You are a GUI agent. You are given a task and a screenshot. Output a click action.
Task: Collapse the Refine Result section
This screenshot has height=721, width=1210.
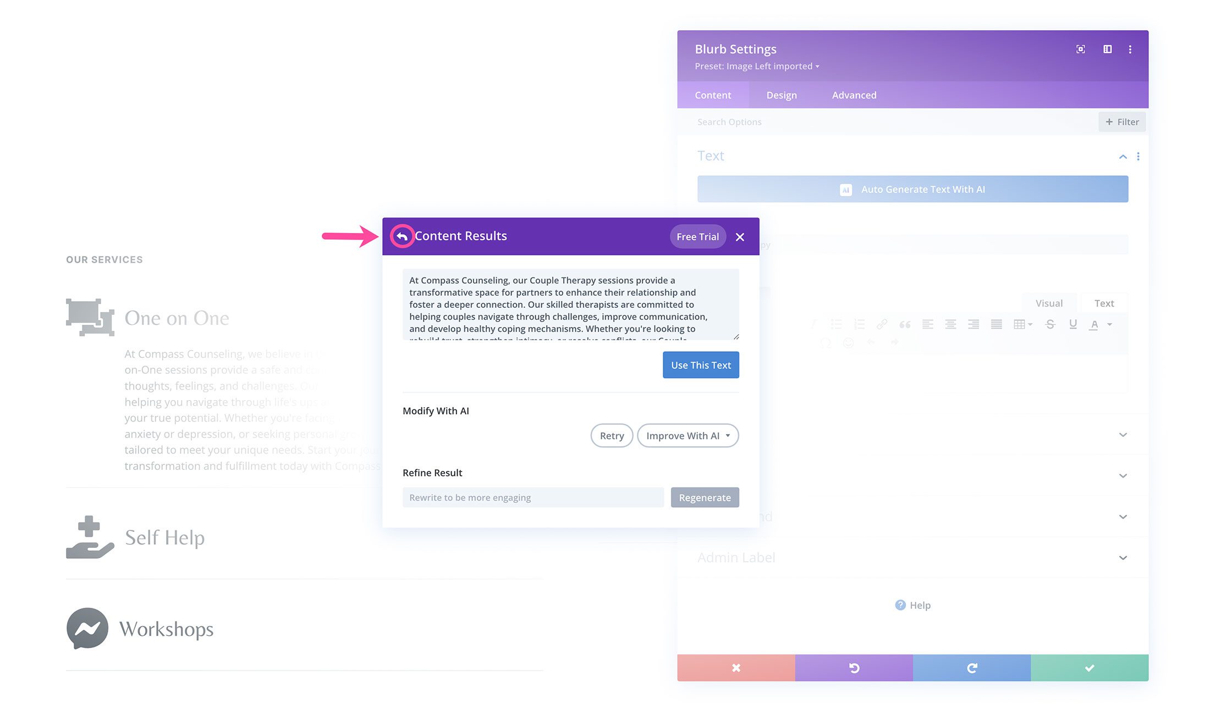tap(433, 472)
